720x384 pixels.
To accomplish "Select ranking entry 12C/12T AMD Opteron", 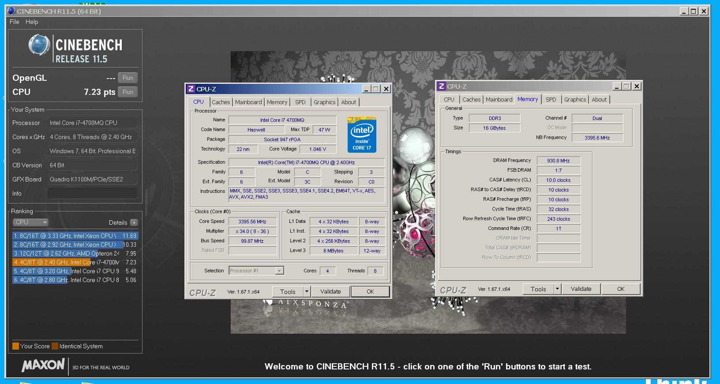I will point(75,253).
